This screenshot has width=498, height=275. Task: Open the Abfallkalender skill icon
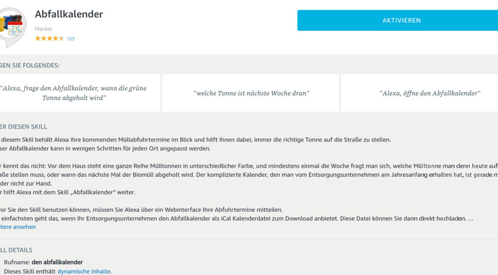tap(12, 27)
